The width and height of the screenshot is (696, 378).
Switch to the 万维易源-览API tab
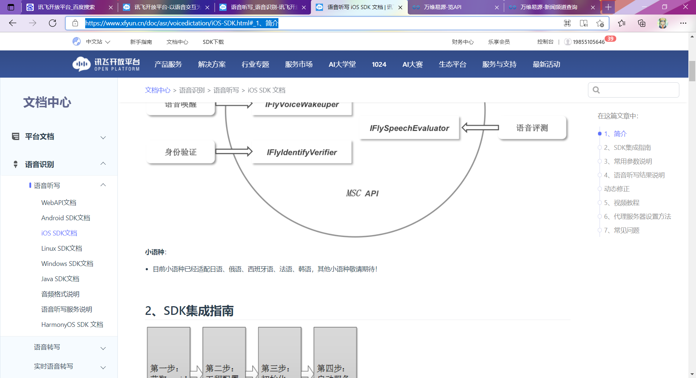[x=456, y=7]
